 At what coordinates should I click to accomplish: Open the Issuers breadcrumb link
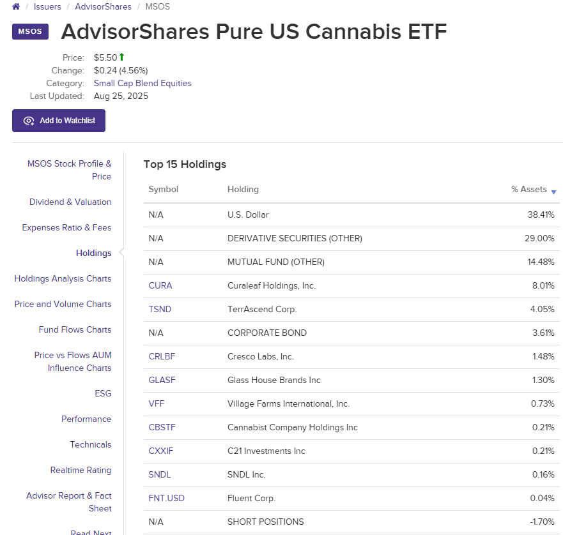47,7
